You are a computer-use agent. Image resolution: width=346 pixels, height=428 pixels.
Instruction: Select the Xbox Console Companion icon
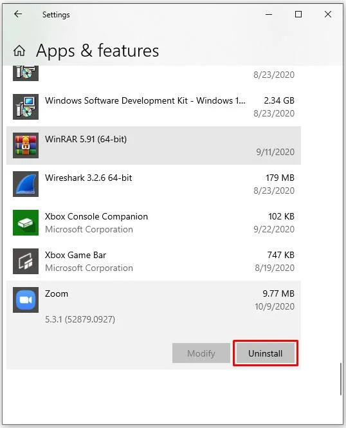tap(26, 223)
